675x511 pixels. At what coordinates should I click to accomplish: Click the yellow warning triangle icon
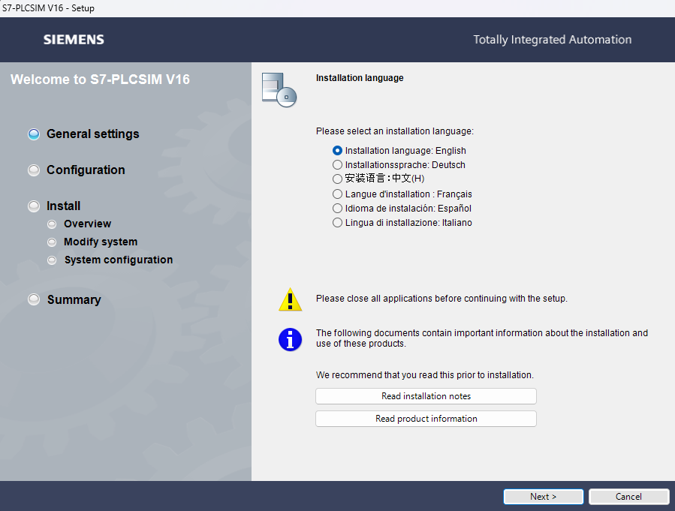click(x=290, y=299)
